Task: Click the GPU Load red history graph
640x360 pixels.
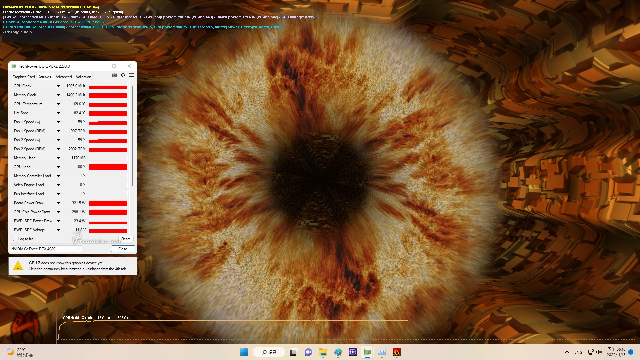Action: (x=108, y=167)
